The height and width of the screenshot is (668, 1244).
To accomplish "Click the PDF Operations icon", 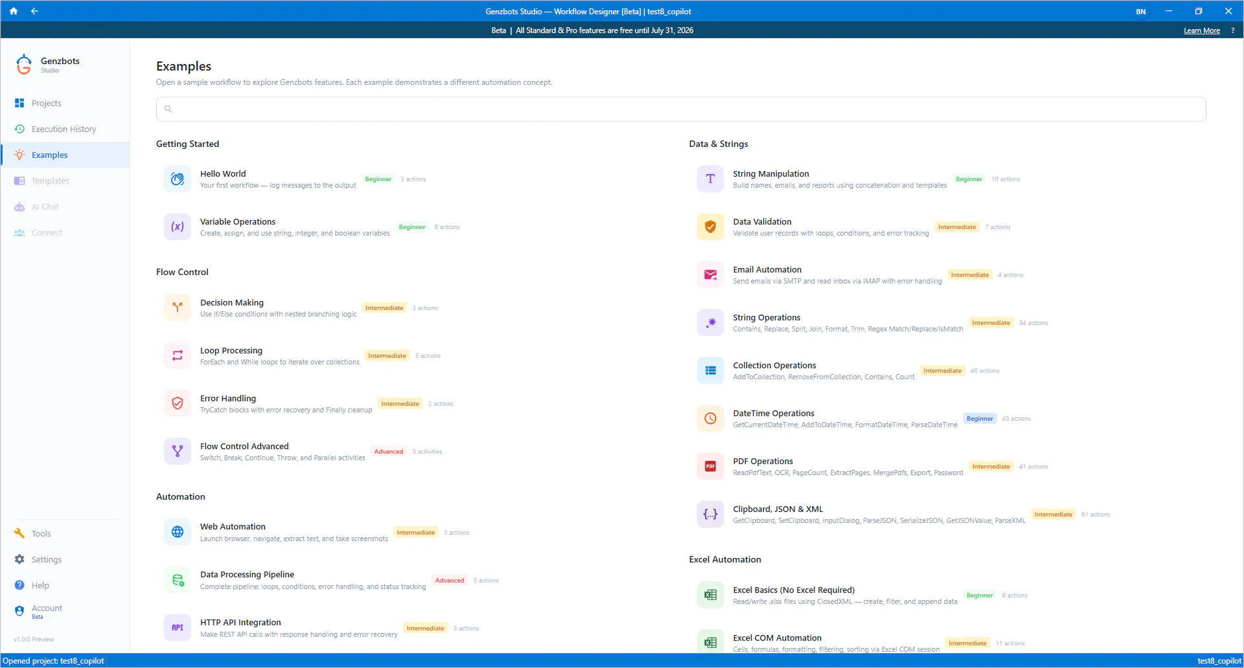I will (x=710, y=467).
